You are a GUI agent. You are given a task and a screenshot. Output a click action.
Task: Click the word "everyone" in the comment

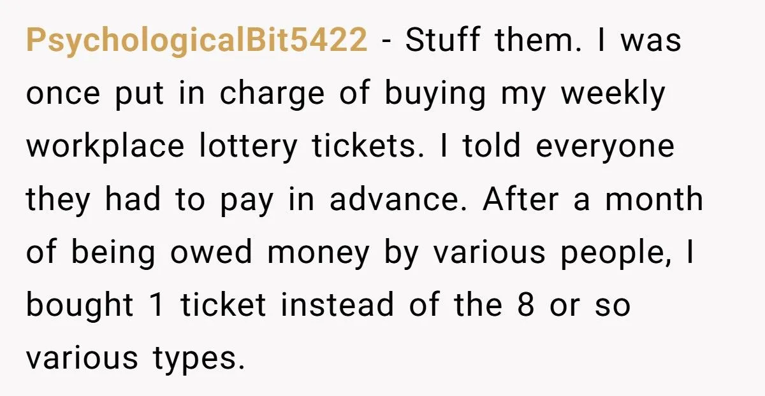(x=604, y=146)
